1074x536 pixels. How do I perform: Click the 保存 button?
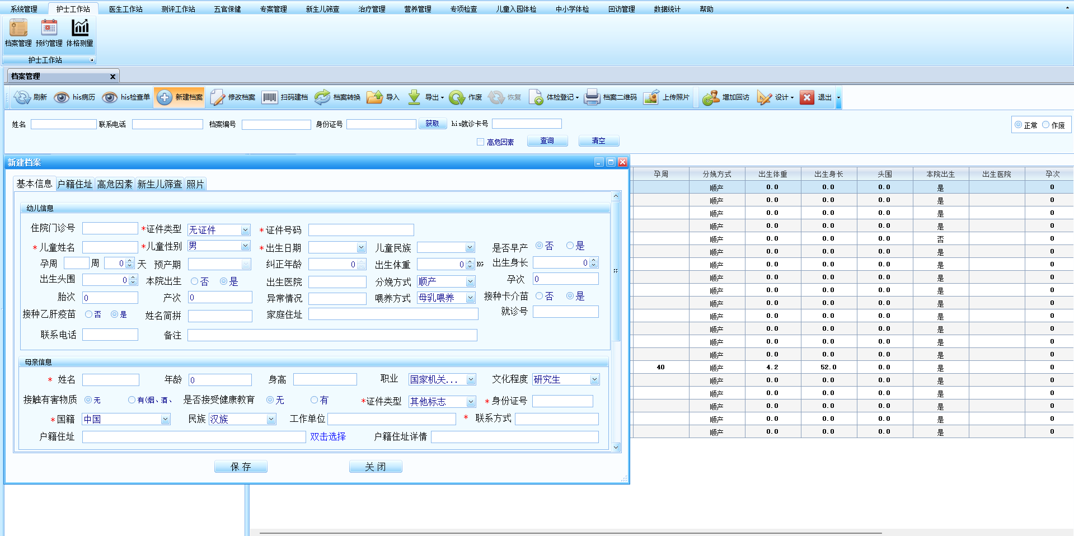click(x=241, y=467)
